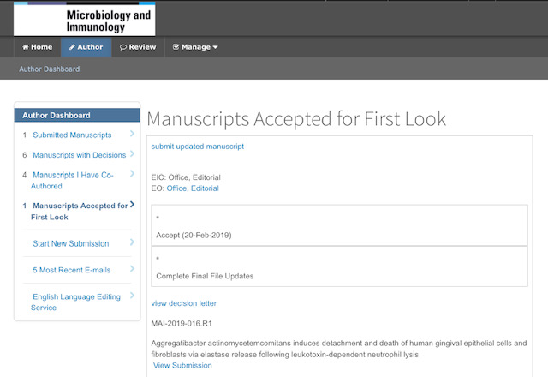Click the checkmark icon beside Manage

tap(176, 47)
